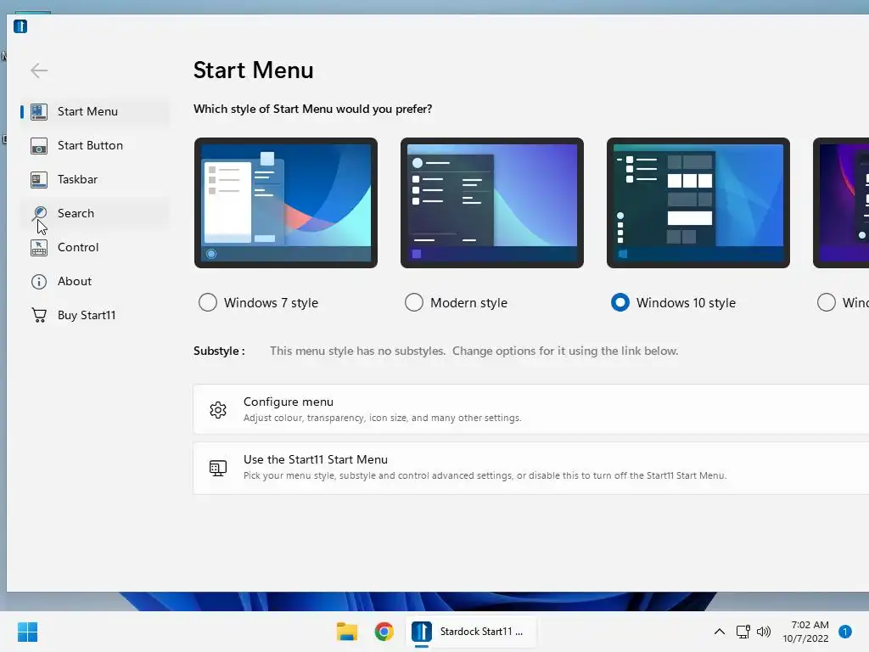
Task: Click the 'Windows 10 style' label text
Action: click(x=686, y=303)
